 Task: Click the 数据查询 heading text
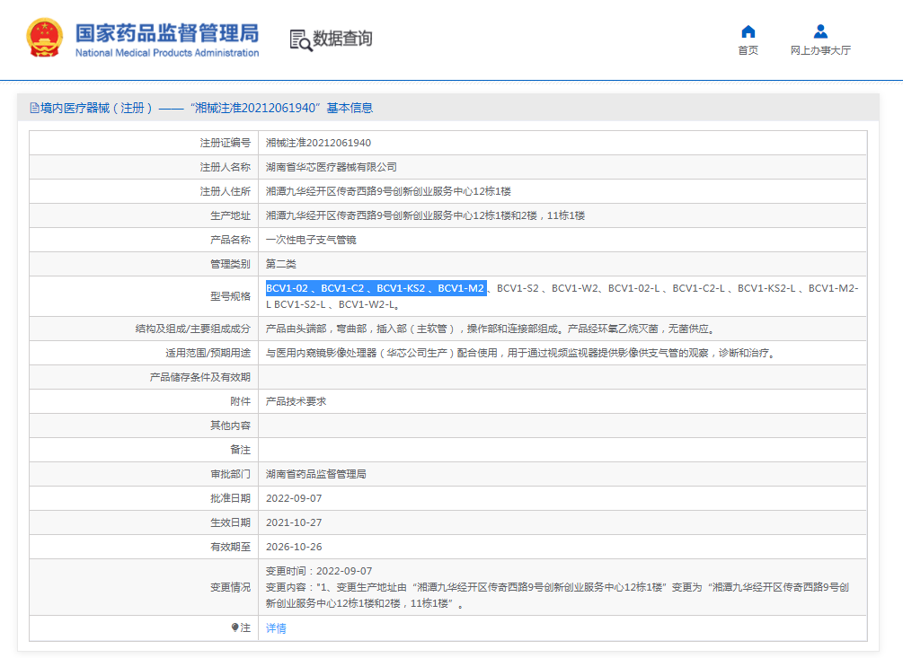click(342, 39)
